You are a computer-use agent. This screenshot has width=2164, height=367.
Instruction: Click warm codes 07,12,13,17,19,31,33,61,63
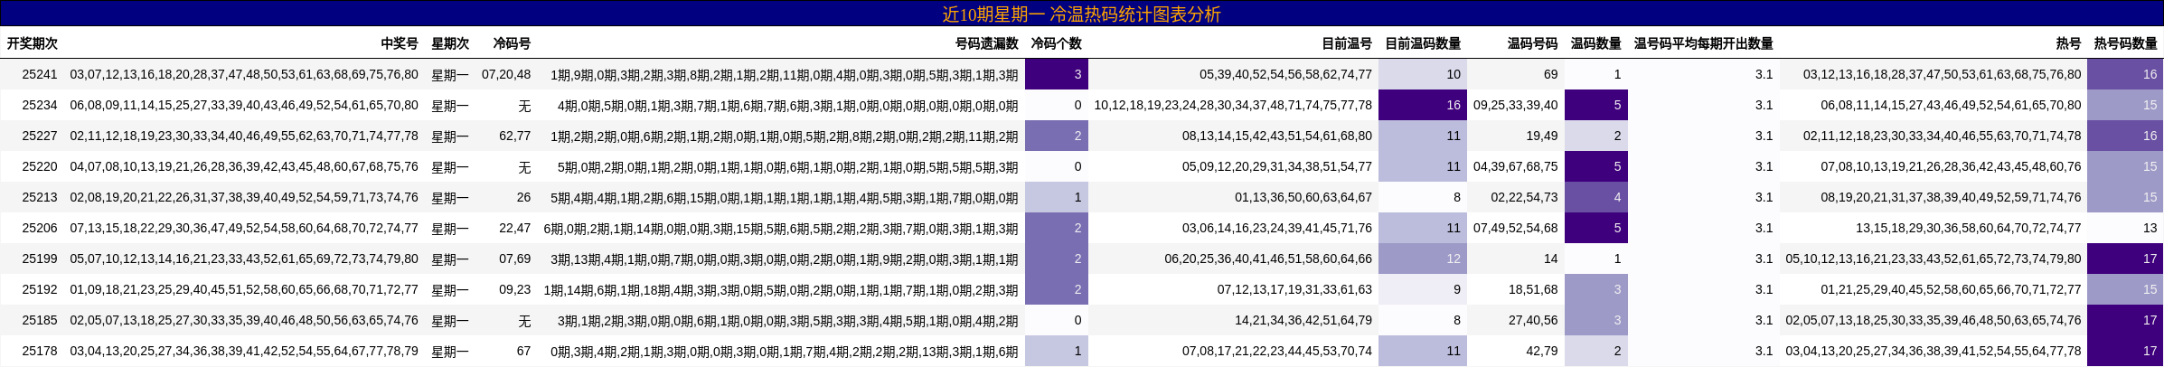click(1294, 289)
